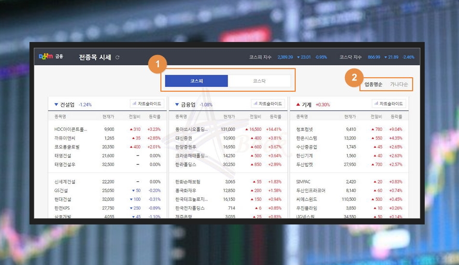Click 씨에스윈드 price 110,500
The width and height of the screenshot is (459, 265).
(x=349, y=199)
